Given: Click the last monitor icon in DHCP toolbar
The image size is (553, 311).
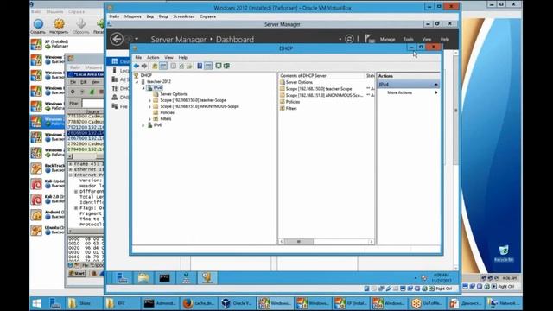Looking at the screenshot, I should pos(226,66).
